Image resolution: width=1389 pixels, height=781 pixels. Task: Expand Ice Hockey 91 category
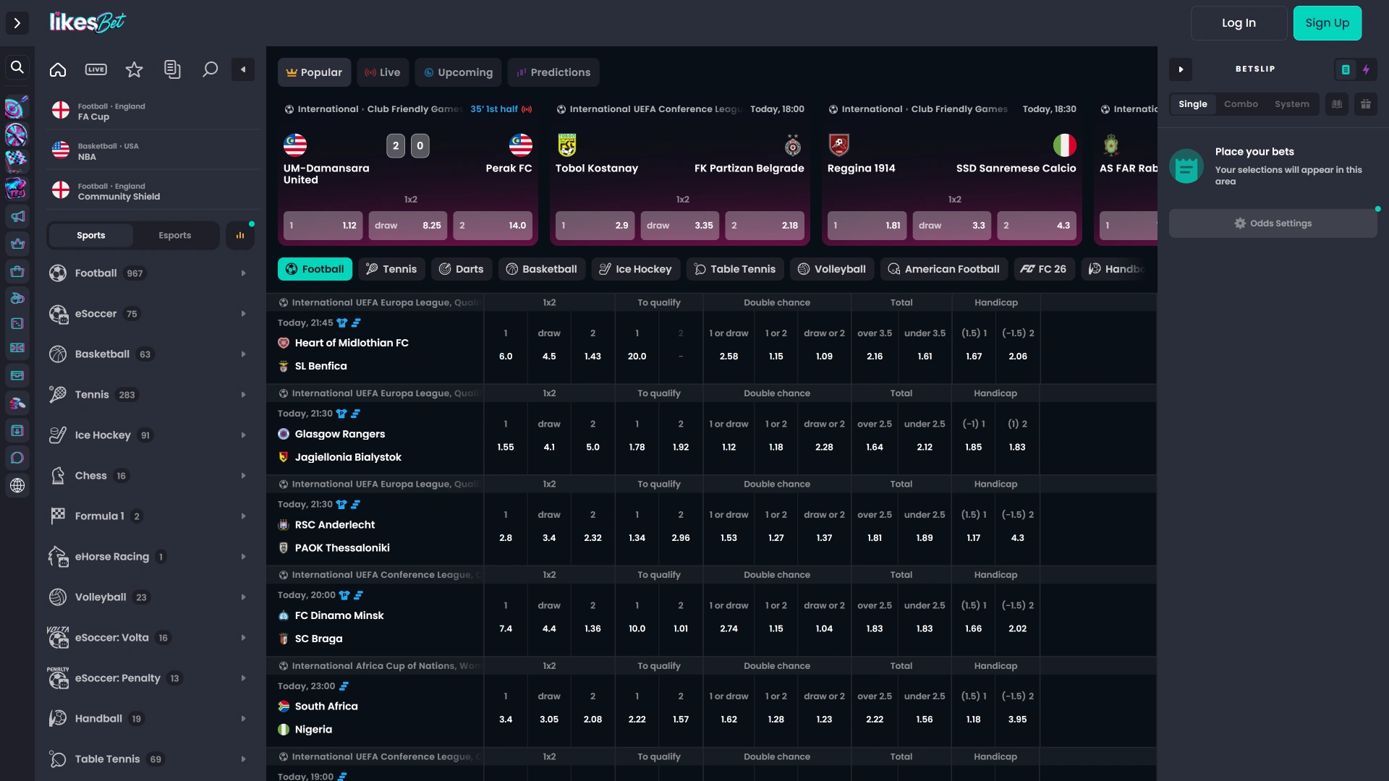point(150,435)
